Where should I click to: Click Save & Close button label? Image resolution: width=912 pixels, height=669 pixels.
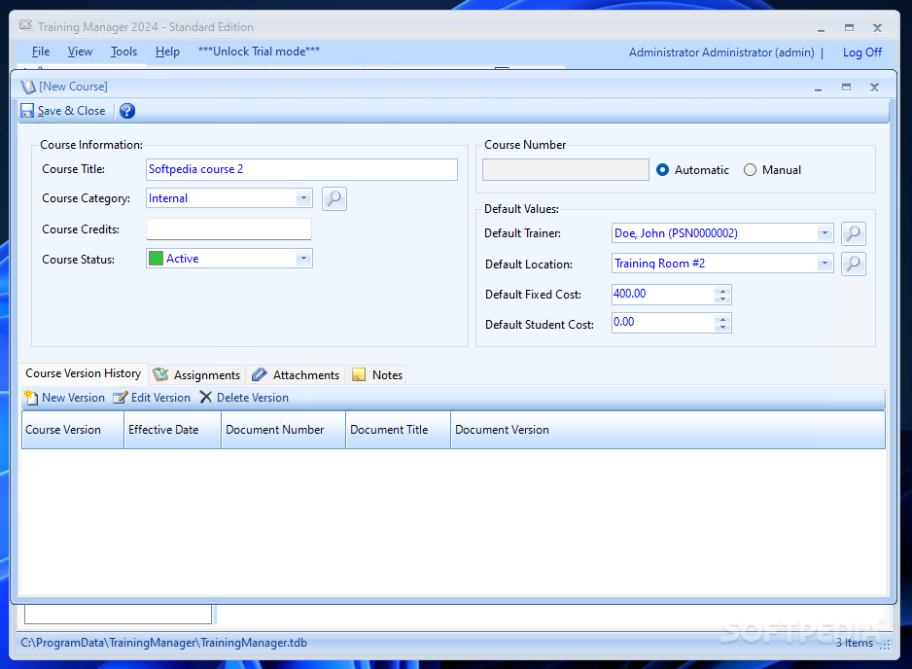click(x=72, y=111)
